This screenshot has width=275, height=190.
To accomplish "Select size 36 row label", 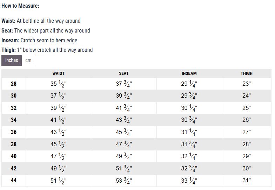I will pyautogui.click(x=14, y=132).
